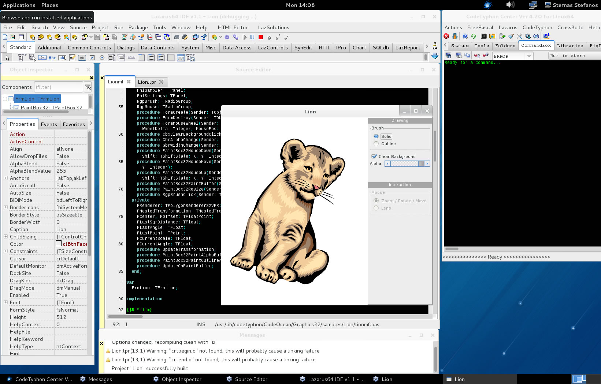Open the LazSolutions menu
This screenshot has height=384, width=601.
pos(274,27)
